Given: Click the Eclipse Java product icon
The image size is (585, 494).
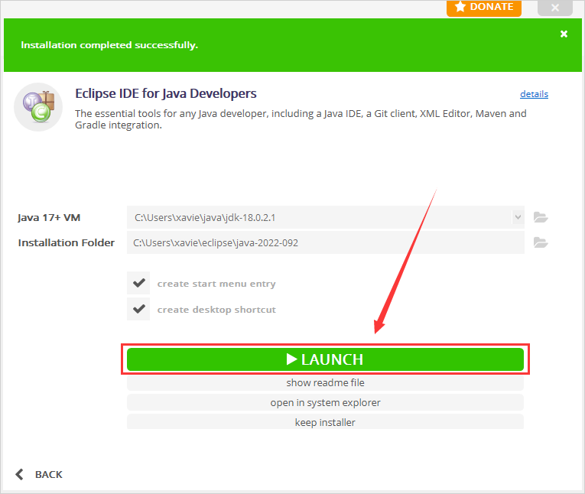Looking at the screenshot, I should [37, 107].
